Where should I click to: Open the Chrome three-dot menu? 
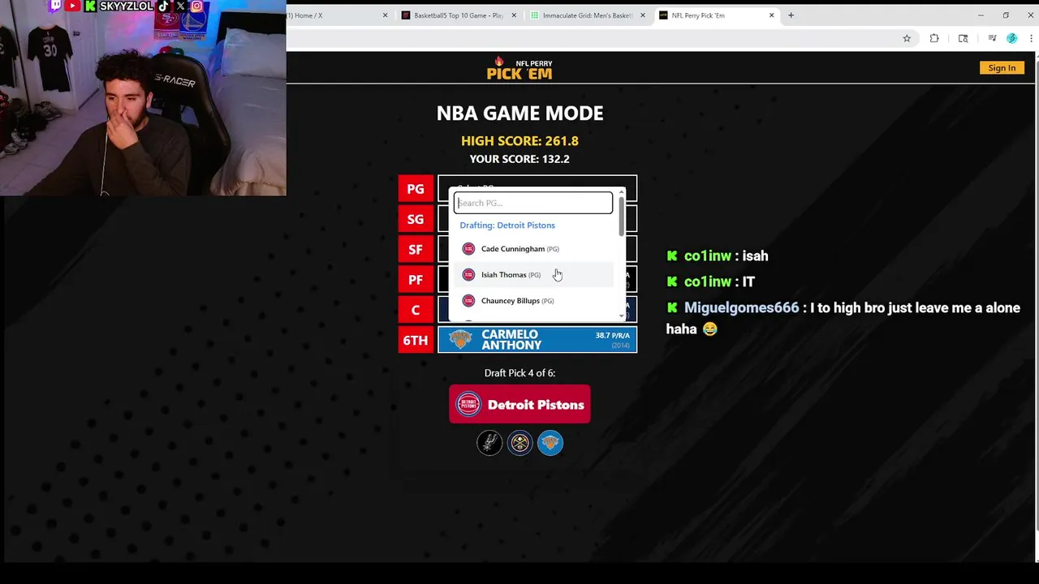(x=1030, y=38)
